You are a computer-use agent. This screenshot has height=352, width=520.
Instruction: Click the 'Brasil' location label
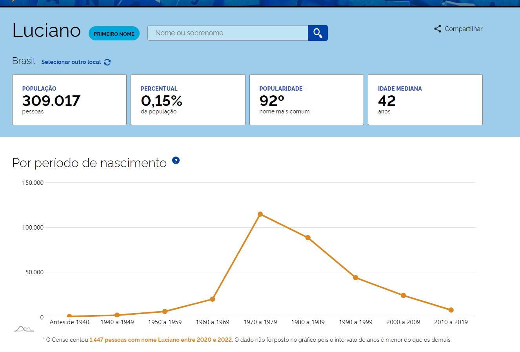pos(24,61)
